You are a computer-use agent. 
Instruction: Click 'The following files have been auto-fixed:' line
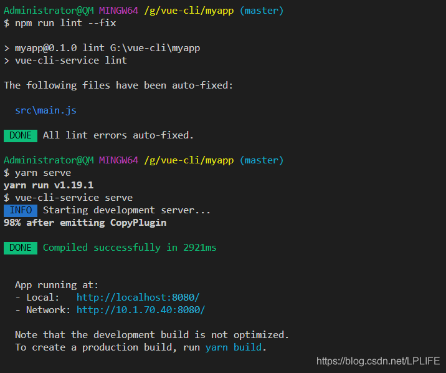click(x=118, y=85)
